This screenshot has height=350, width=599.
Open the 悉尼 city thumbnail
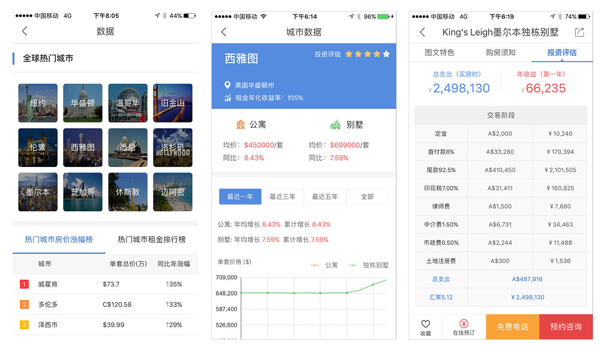point(128,148)
